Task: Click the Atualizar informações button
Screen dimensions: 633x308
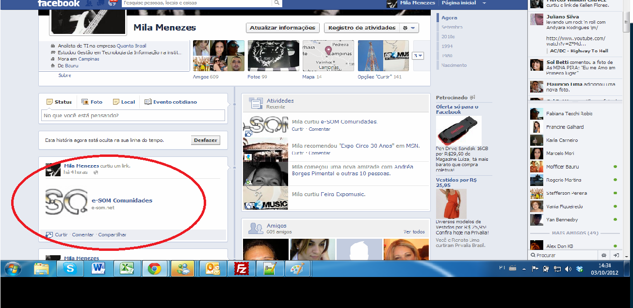Action: [x=283, y=28]
